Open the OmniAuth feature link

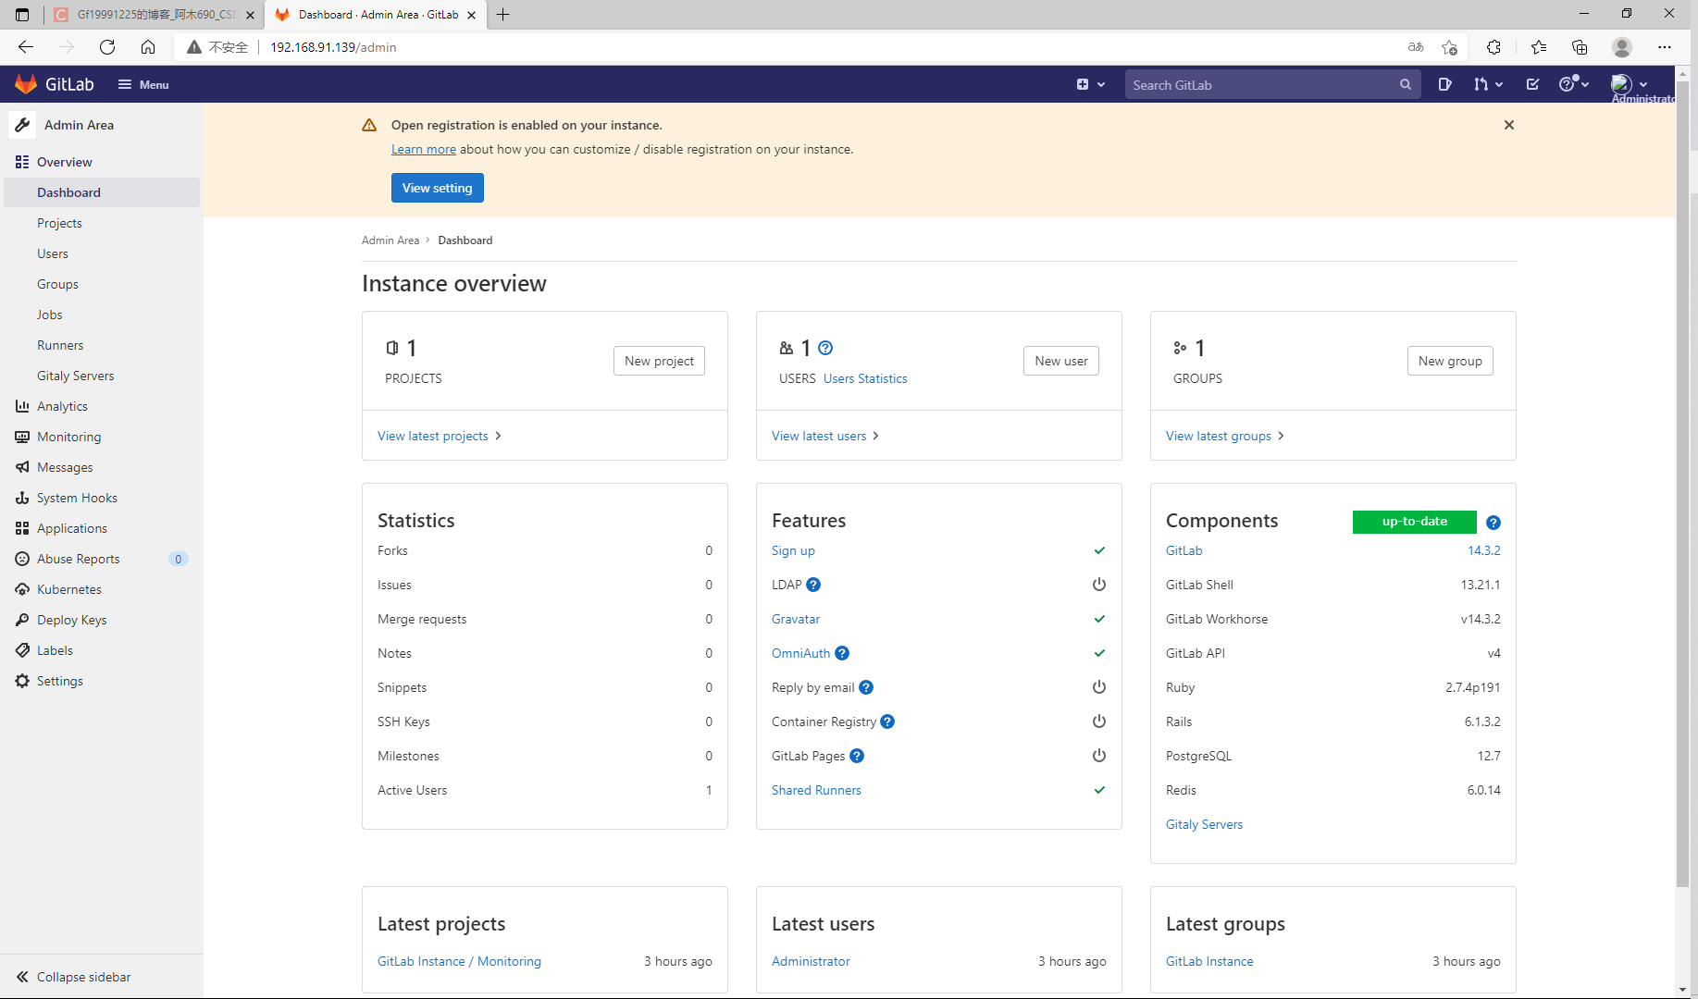tap(800, 653)
